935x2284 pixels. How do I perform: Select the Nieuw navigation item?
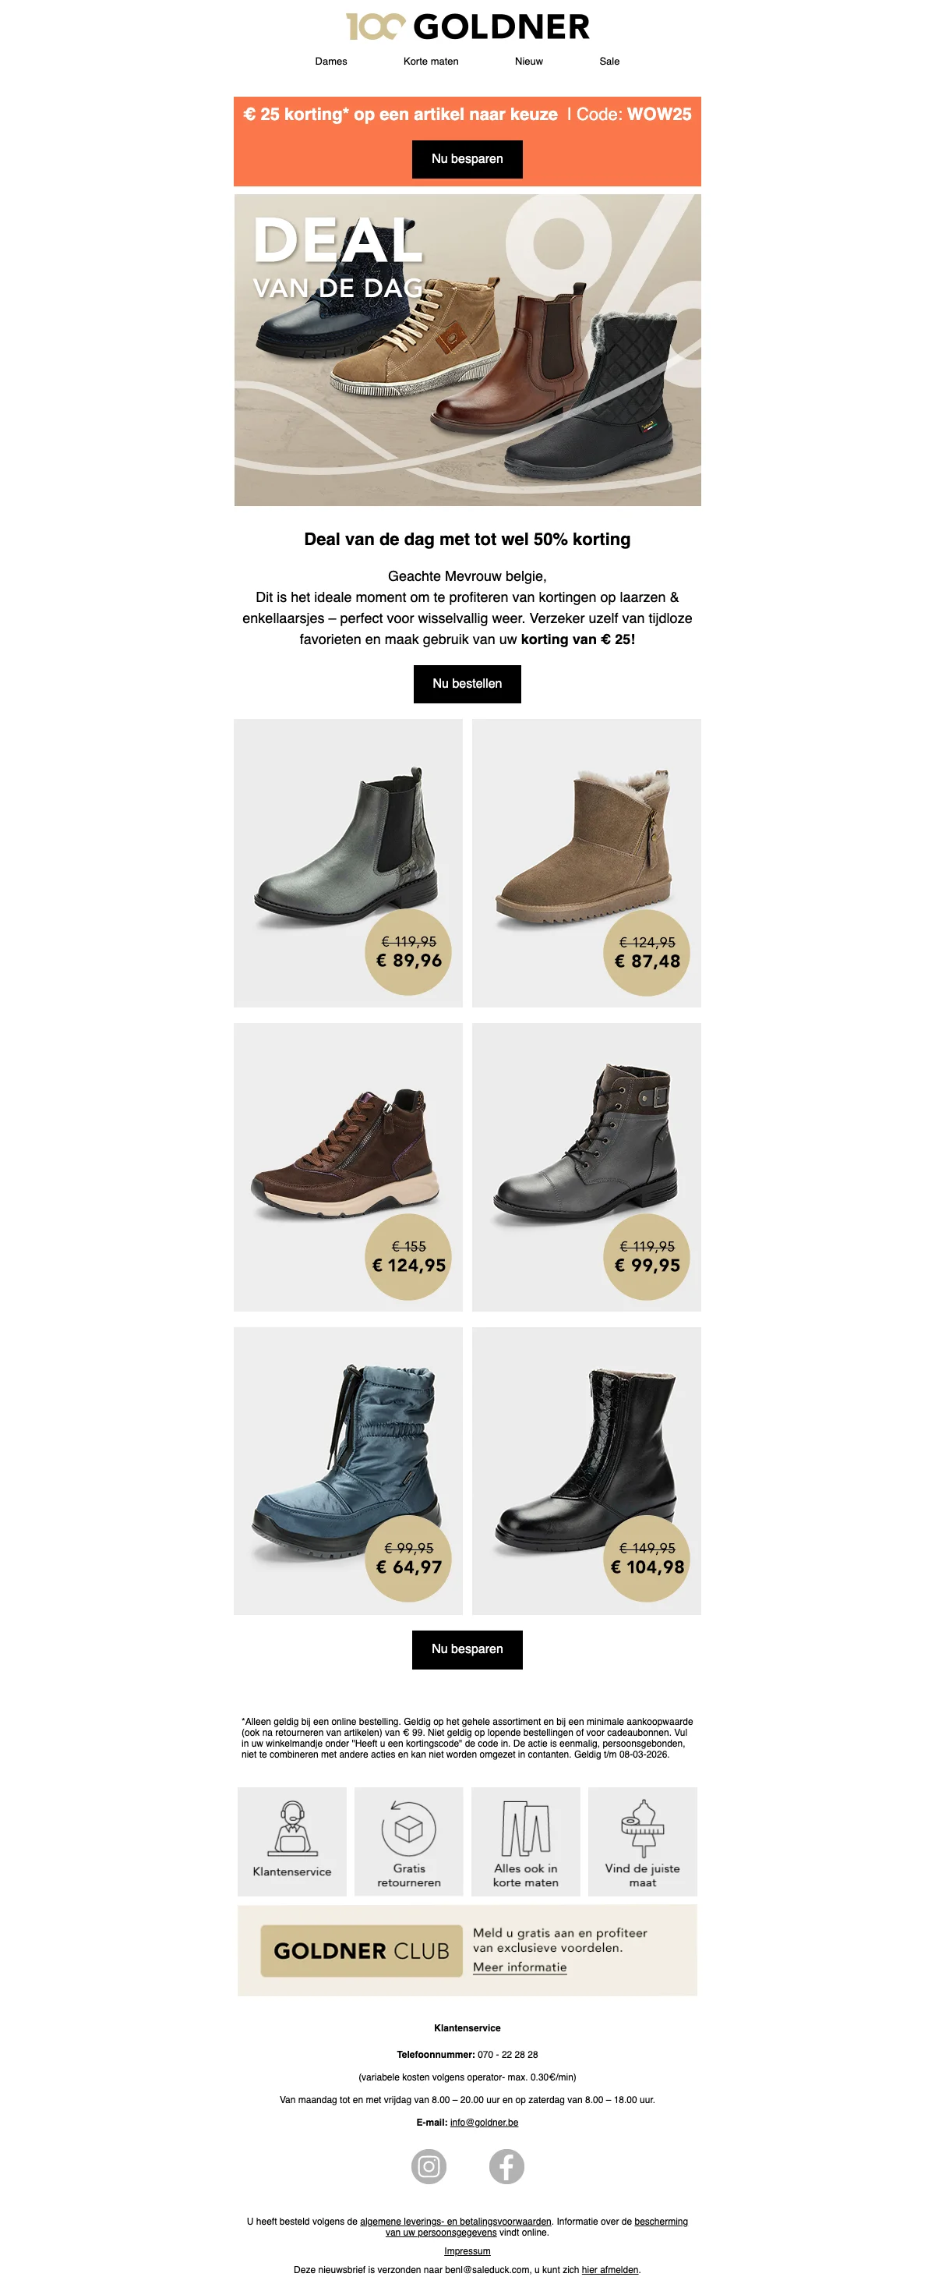coord(529,61)
